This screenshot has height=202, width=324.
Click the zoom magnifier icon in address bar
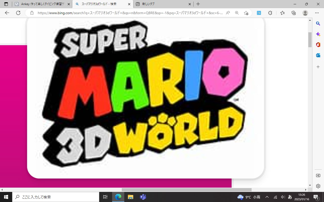coord(237,13)
